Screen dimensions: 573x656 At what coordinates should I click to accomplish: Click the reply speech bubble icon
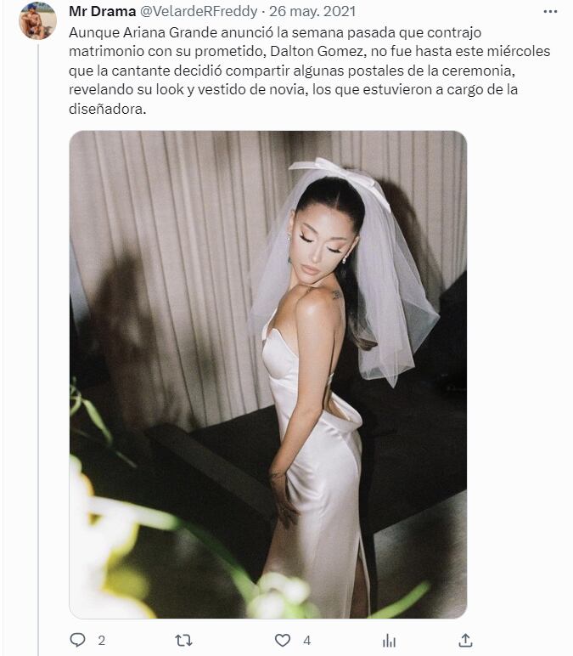[77, 640]
